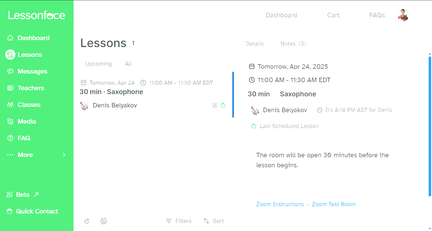Click the Lessonface logo

pyautogui.click(x=36, y=15)
